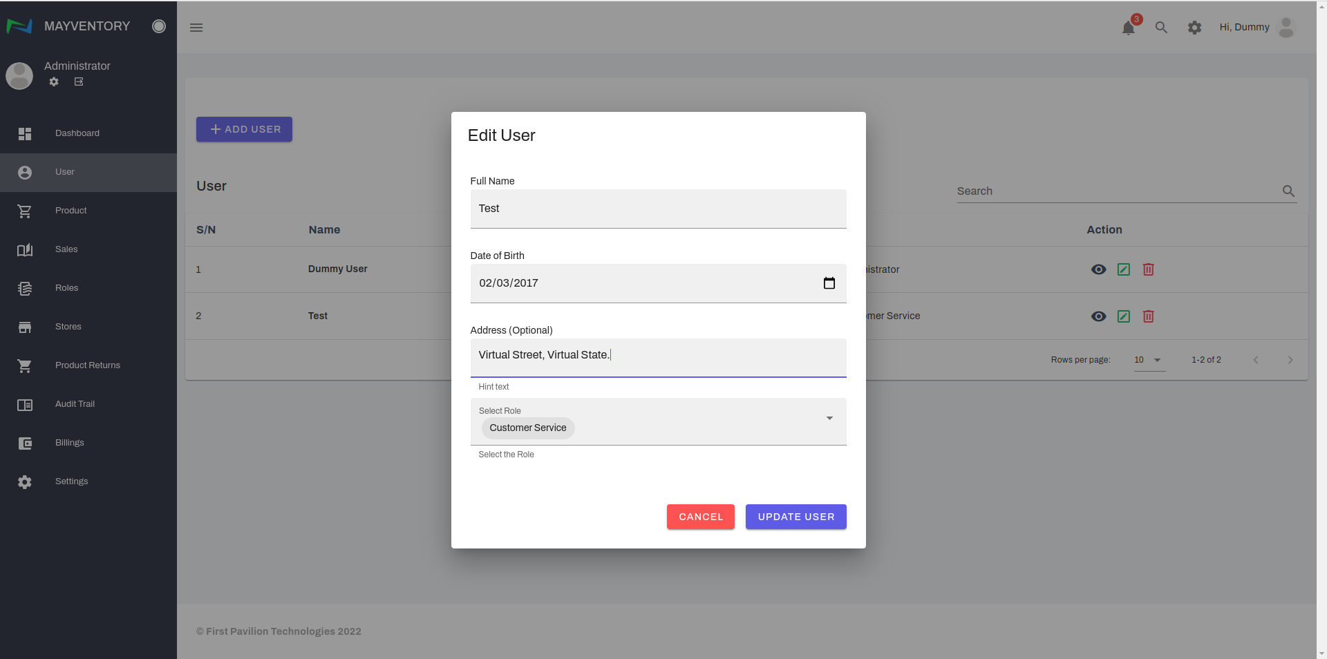Toggle the sidebar pin radio next to MAYVENTORY

coord(159,26)
